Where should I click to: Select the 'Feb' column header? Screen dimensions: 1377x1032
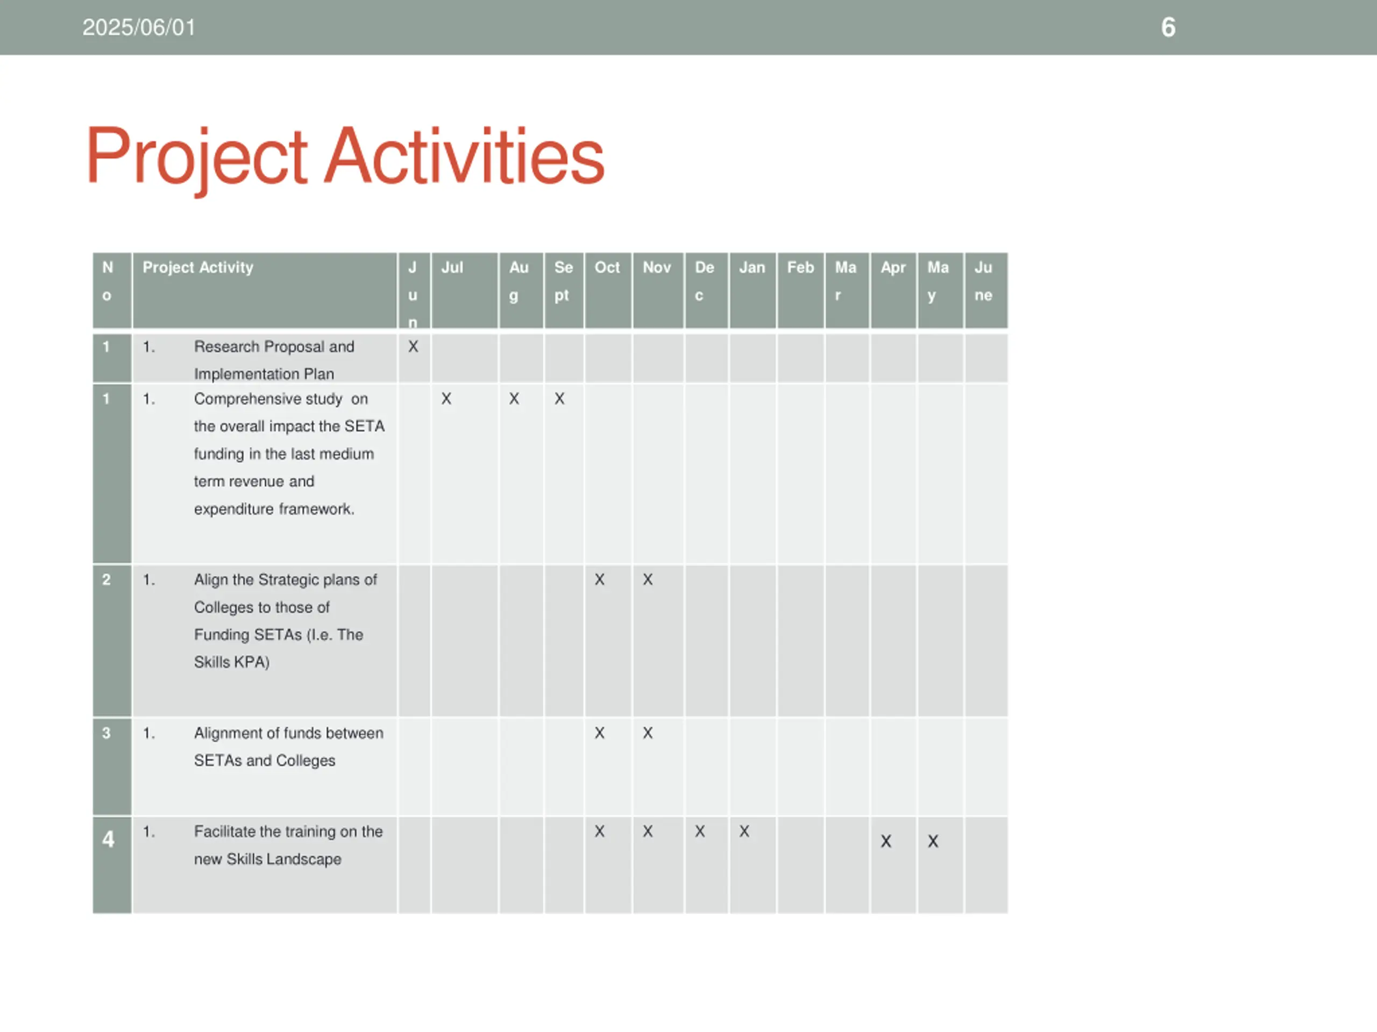[801, 290]
